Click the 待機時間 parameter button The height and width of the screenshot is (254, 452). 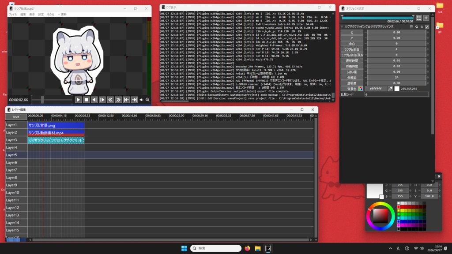point(352,66)
